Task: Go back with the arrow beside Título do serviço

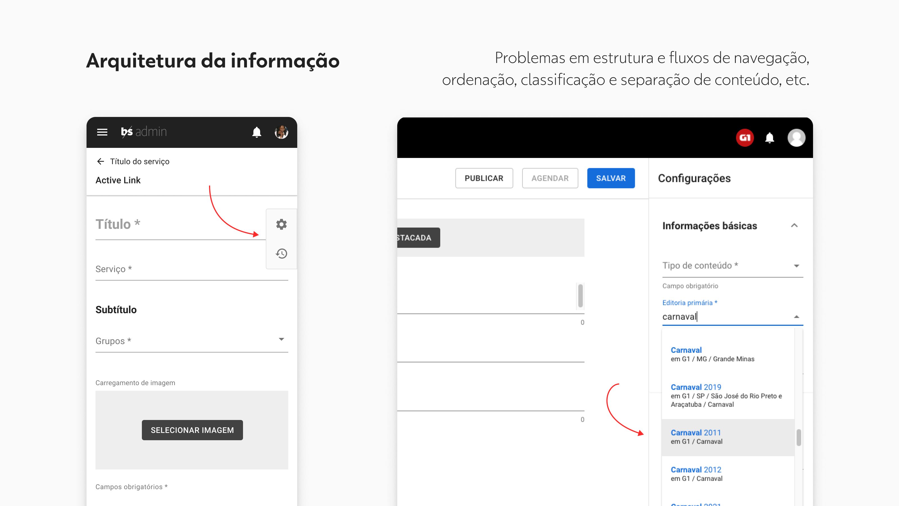Action: (101, 161)
